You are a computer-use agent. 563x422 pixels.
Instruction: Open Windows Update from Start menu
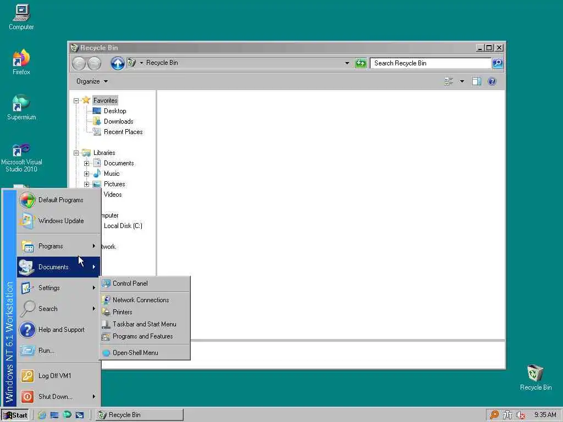point(58,221)
